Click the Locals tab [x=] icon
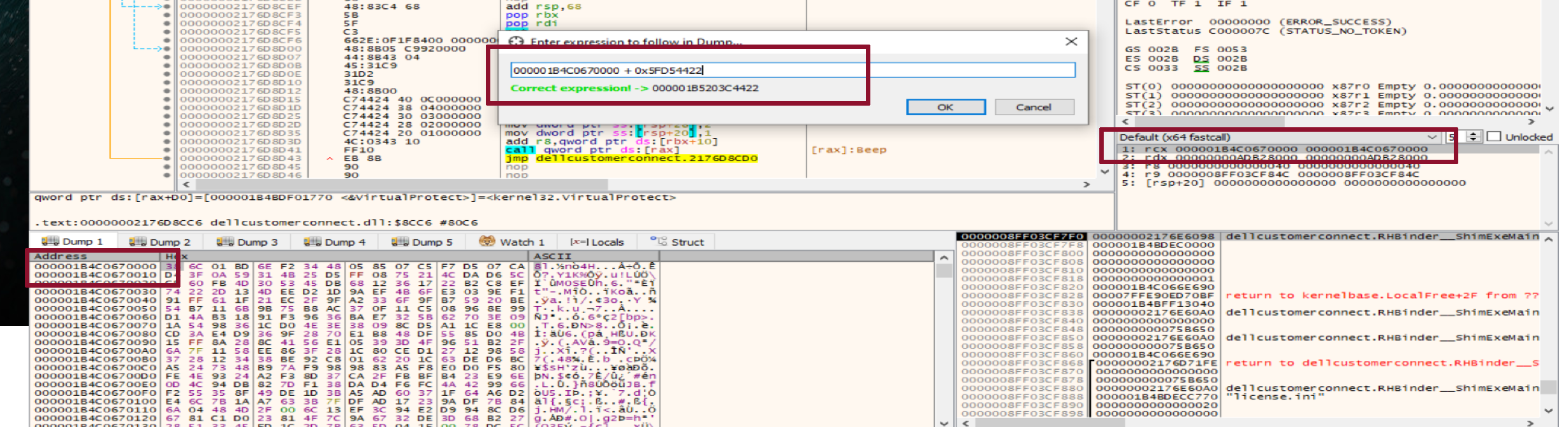The width and height of the screenshot is (1559, 427). [x=579, y=242]
